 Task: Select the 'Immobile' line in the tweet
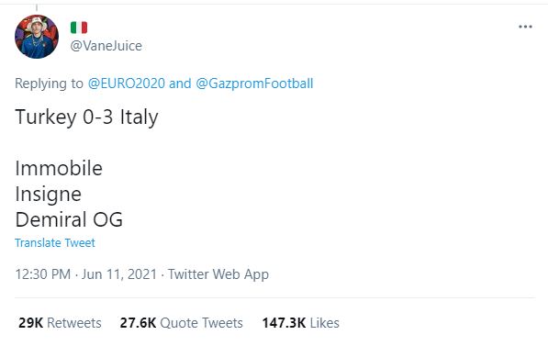pyautogui.click(x=59, y=168)
